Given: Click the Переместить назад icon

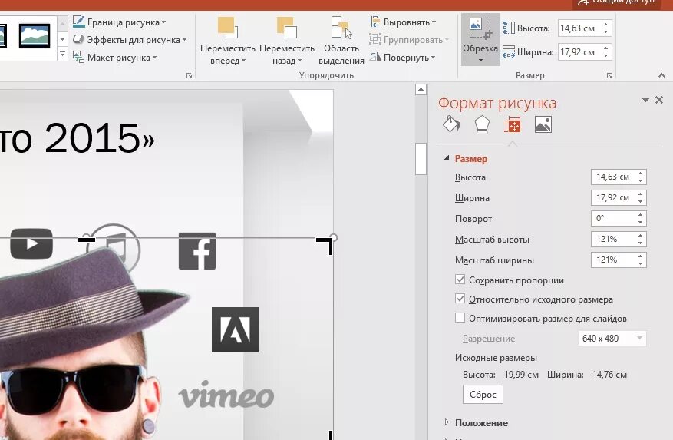Looking at the screenshot, I should (x=287, y=28).
